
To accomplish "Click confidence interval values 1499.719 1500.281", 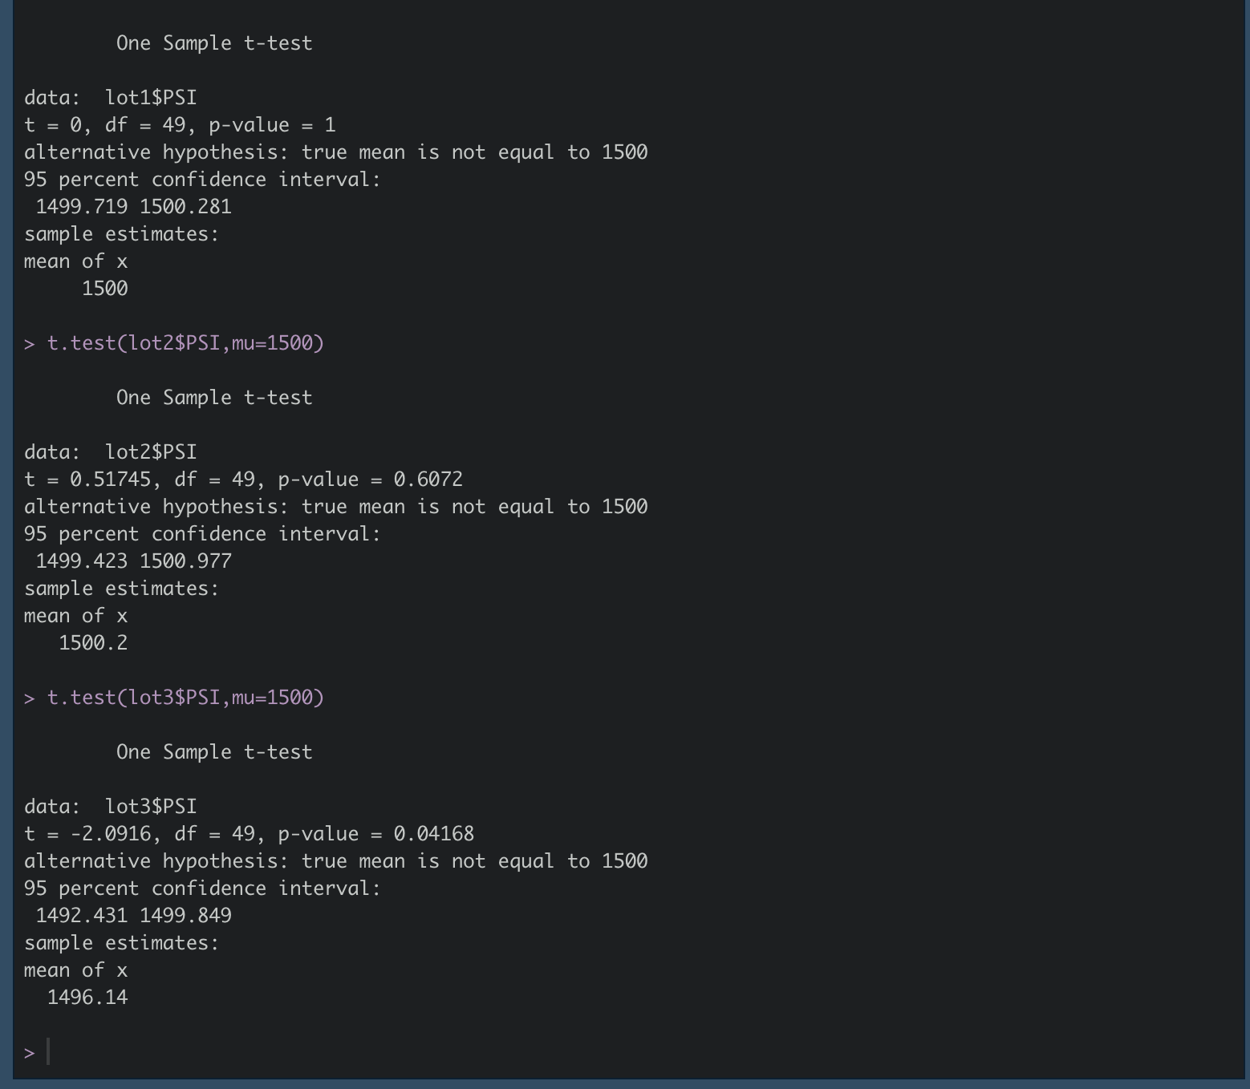I will (134, 207).
